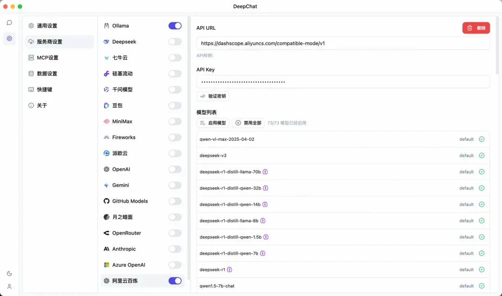The image size is (502, 296).
Task: Click the Ollama provider icon
Action: [x=106, y=26]
